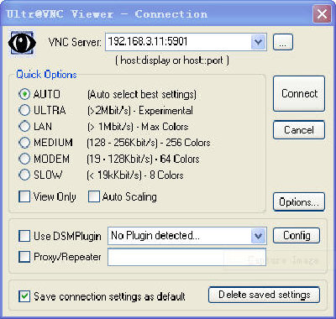Viewport: 336px width, 319px height.
Task: Enable the View Only checkbox
Action: pos(24,196)
